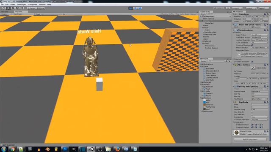Open the File menu
Screen dimensions: 271x152
point(2,5)
